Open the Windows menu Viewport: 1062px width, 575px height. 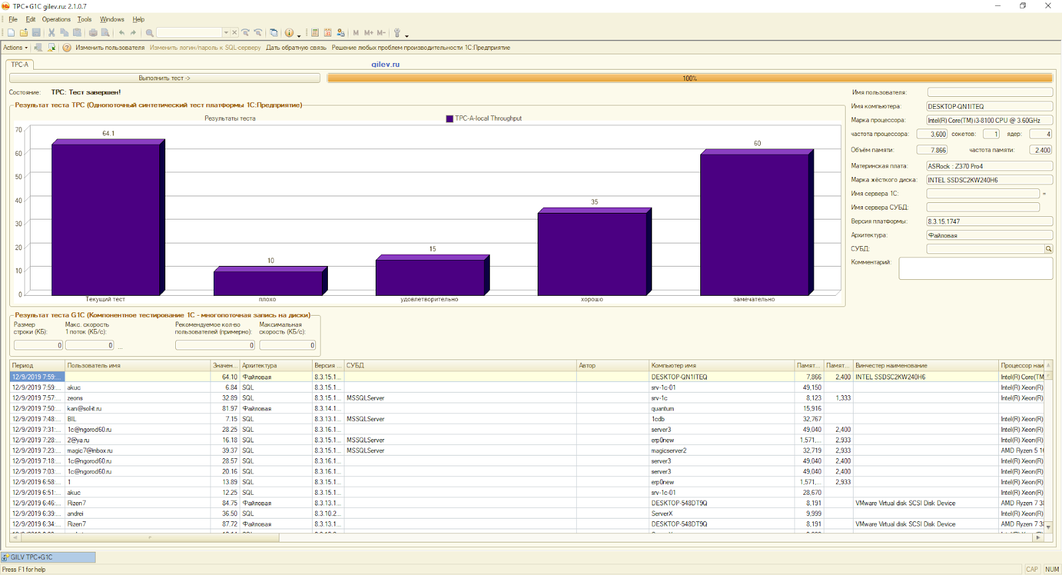[x=112, y=19]
